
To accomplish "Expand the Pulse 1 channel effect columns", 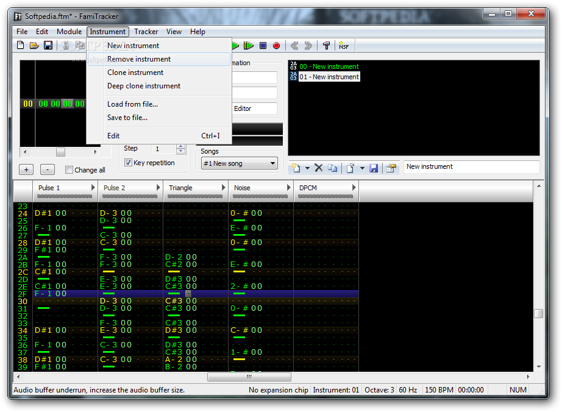I will coord(93,187).
